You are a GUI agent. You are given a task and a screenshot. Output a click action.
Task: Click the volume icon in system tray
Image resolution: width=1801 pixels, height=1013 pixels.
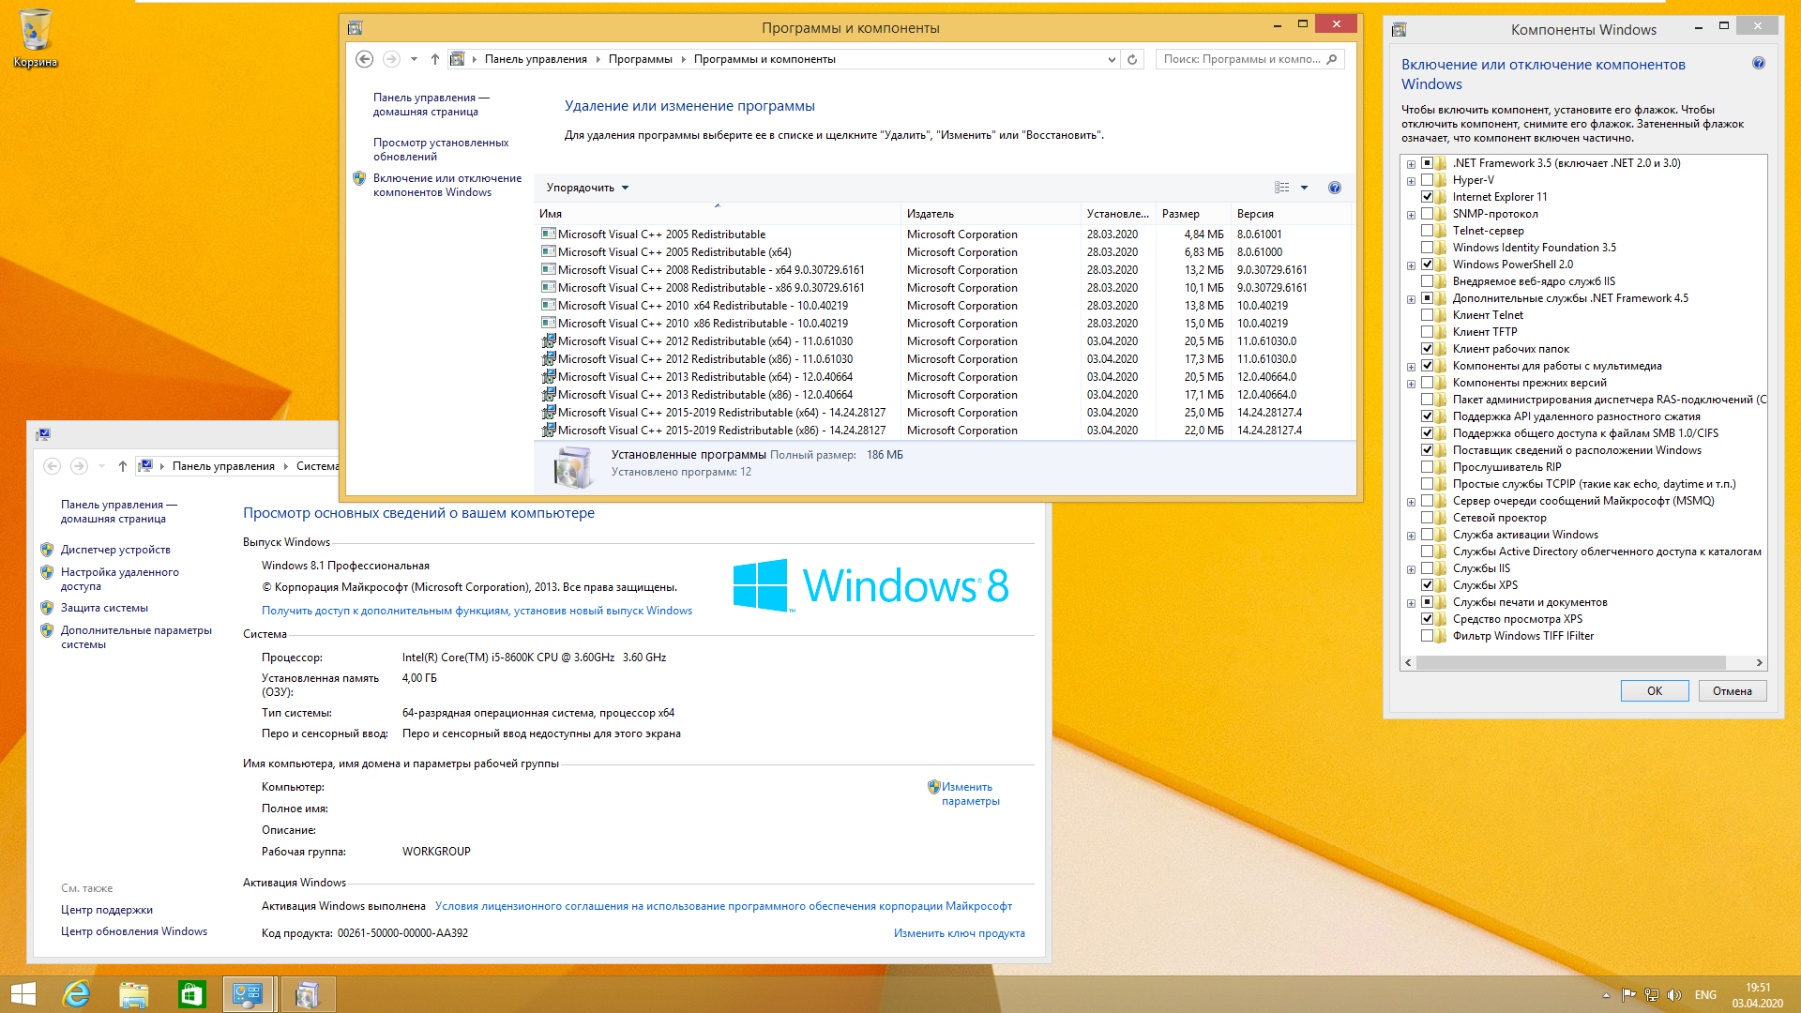tap(1674, 995)
